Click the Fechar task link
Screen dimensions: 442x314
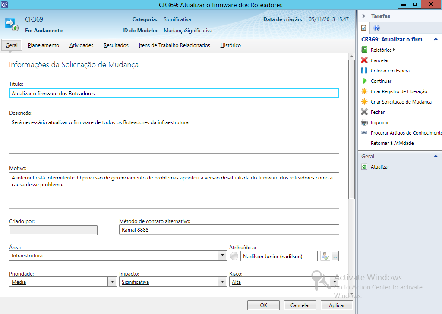[x=377, y=113]
